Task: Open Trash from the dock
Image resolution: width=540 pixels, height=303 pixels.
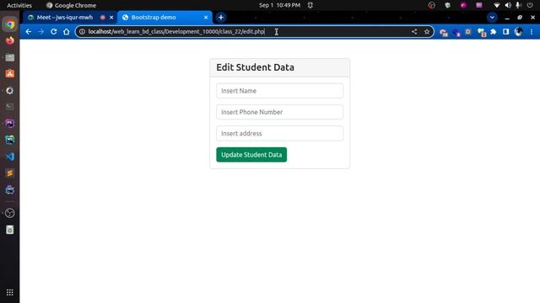Action: coord(9,230)
